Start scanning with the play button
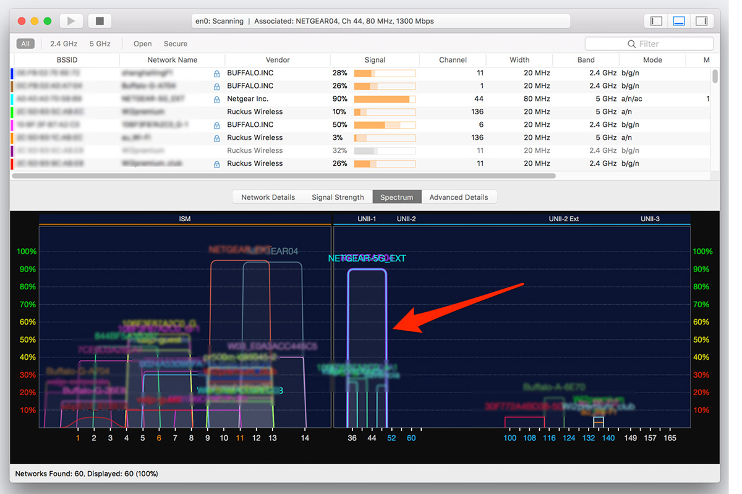 coord(71,21)
